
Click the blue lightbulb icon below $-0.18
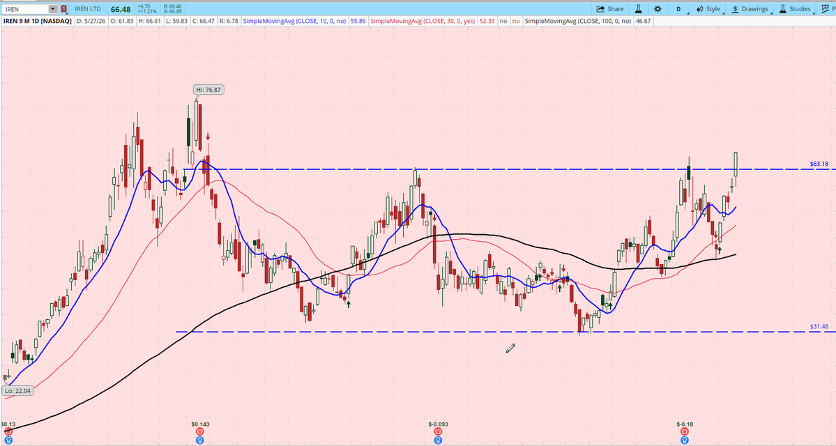coord(685,440)
